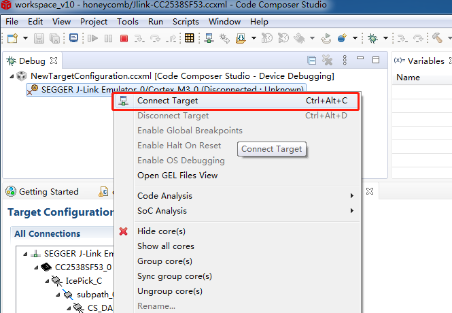Click the Suspend toolbar button
The height and width of the screenshot is (313, 452).
108,38
